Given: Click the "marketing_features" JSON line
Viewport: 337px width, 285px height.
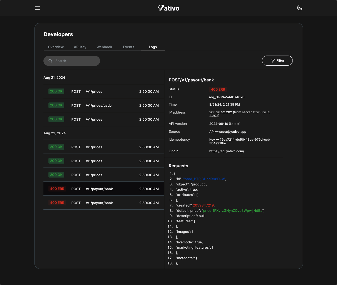Looking at the screenshot, I should tap(194, 247).
